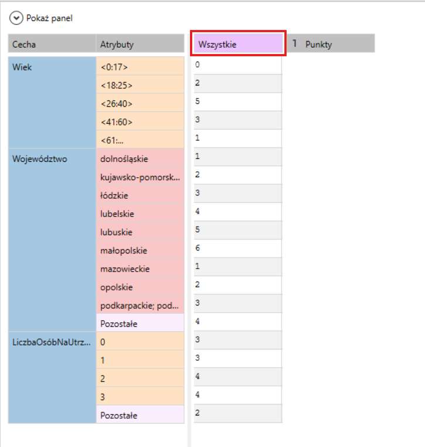Image resolution: width=425 pixels, height=447 pixels.
Task: Edit points field for podkarpackie; pod... row
Action: (x=238, y=303)
